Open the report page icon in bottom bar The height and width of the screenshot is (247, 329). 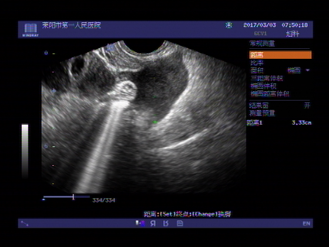(x=180, y=223)
